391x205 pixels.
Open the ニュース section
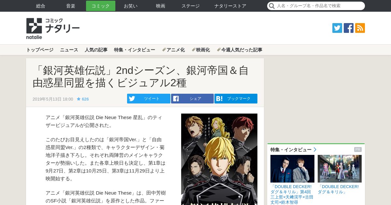tap(69, 50)
